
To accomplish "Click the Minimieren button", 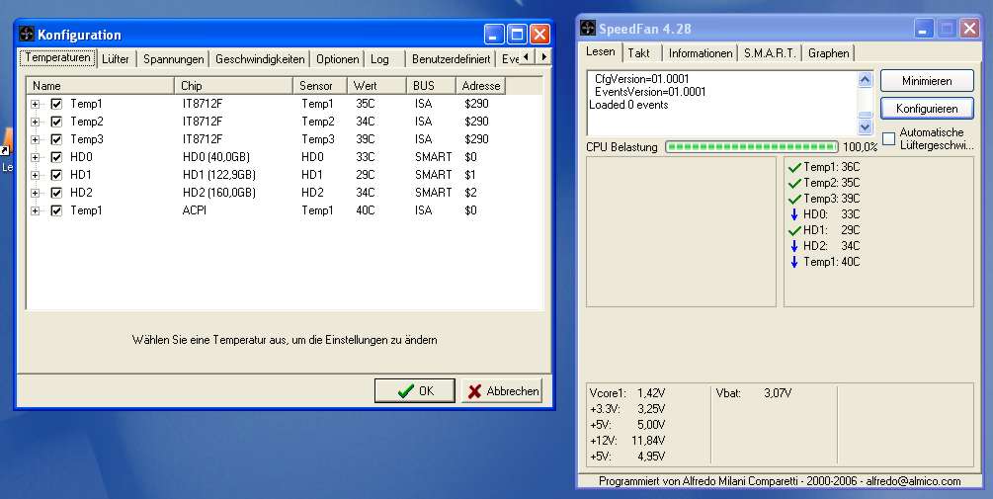I will pyautogui.click(x=927, y=81).
